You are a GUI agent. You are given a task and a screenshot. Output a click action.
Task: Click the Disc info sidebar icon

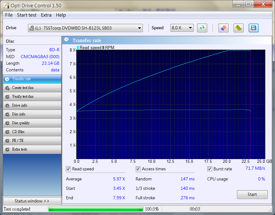[x=7, y=114]
